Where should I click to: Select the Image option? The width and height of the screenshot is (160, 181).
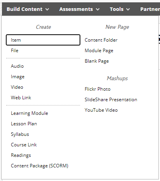click(x=17, y=77)
